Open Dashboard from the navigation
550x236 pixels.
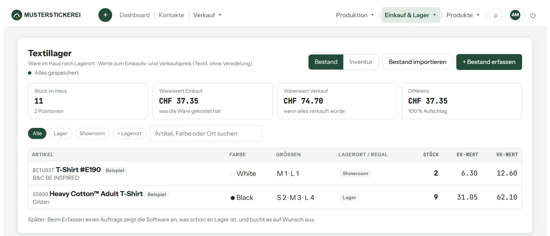pos(134,15)
